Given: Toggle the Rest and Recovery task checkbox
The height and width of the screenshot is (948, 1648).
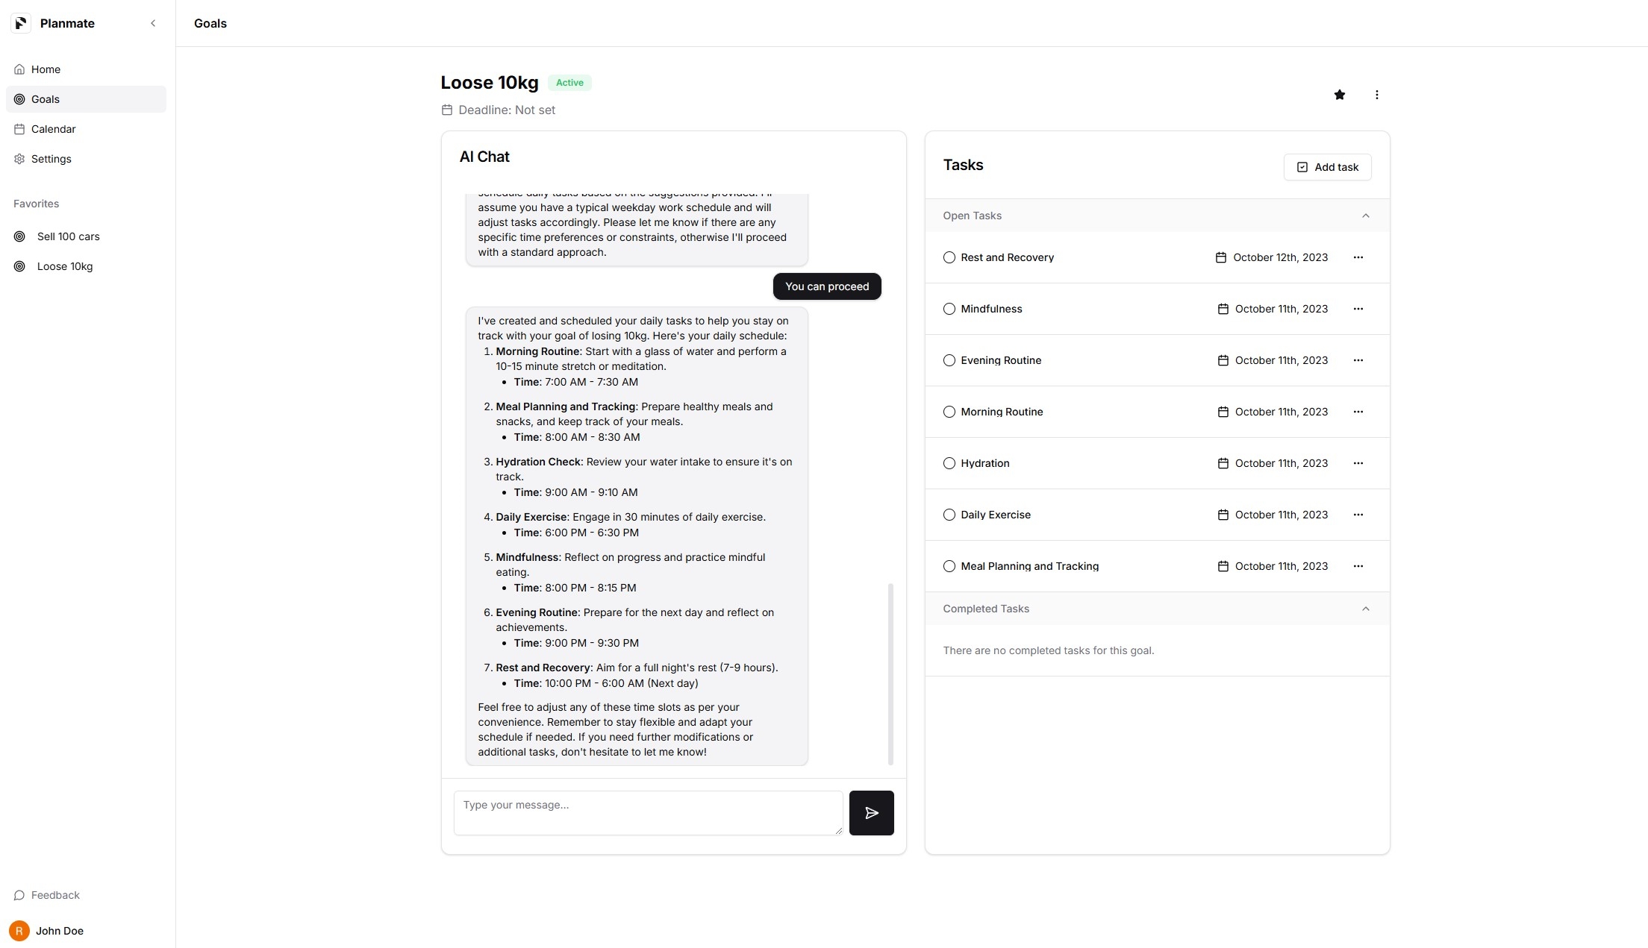Looking at the screenshot, I should pyautogui.click(x=949, y=257).
